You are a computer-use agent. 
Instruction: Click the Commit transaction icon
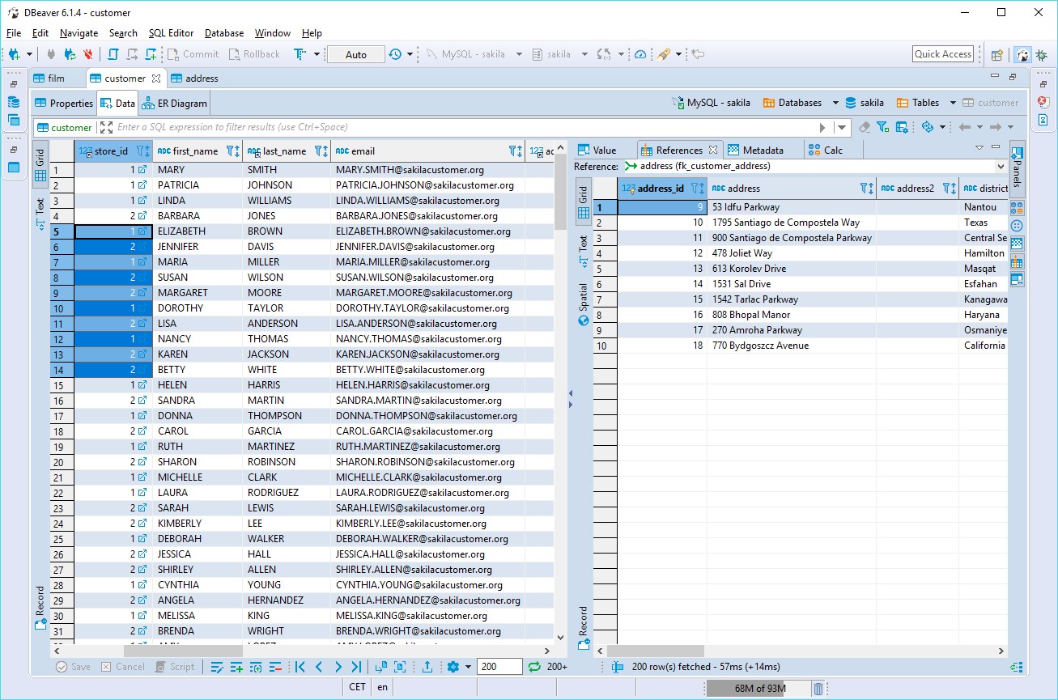pyautogui.click(x=193, y=54)
